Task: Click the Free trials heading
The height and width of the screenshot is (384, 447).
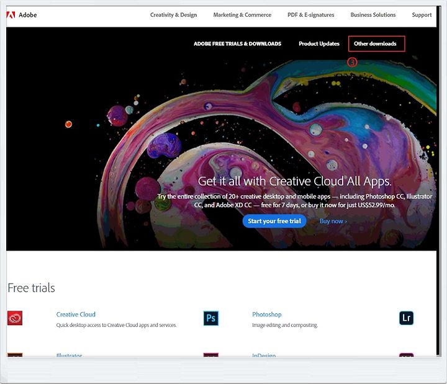Action: coord(31,288)
